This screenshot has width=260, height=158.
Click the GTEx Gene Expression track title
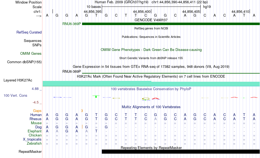coord(151,67)
